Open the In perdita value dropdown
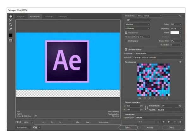The image size is (193, 137). (x=180, y=45)
